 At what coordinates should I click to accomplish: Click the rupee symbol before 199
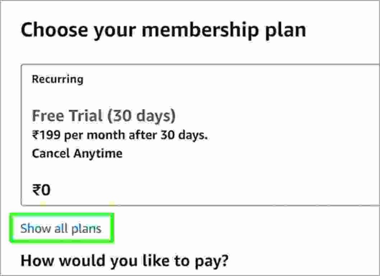[x=35, y=135]
